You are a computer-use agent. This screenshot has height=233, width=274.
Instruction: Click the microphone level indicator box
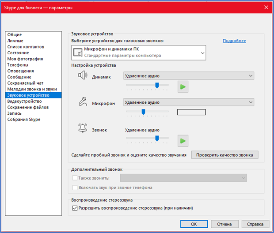coord(191,112)
